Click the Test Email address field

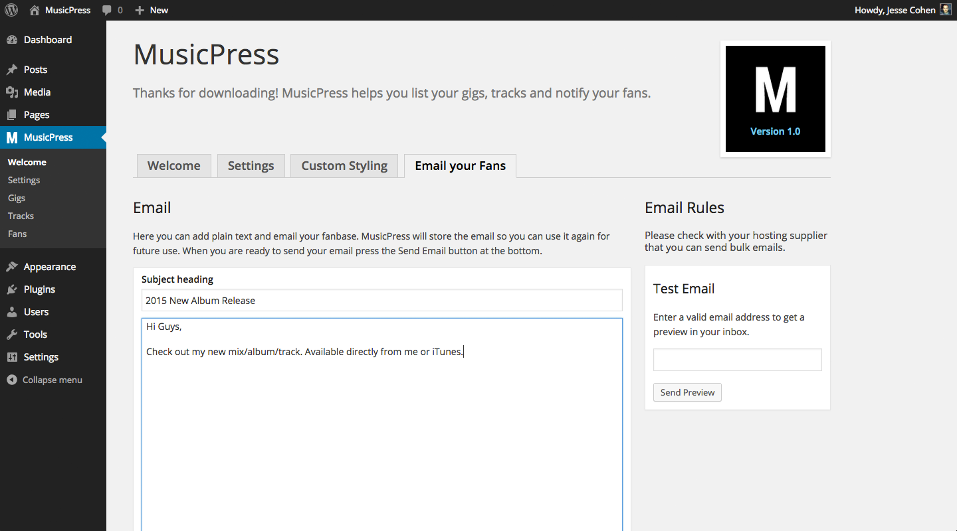pyautogui.click(x=738, y=360)
